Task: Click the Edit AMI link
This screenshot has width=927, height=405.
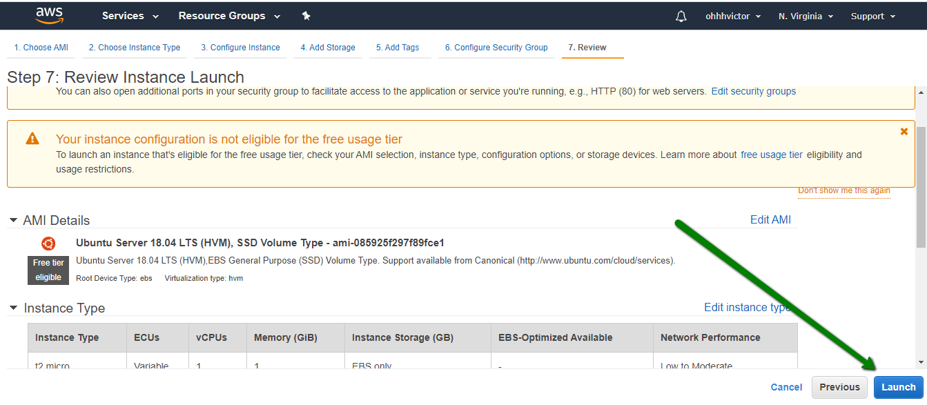Action: 770,219
